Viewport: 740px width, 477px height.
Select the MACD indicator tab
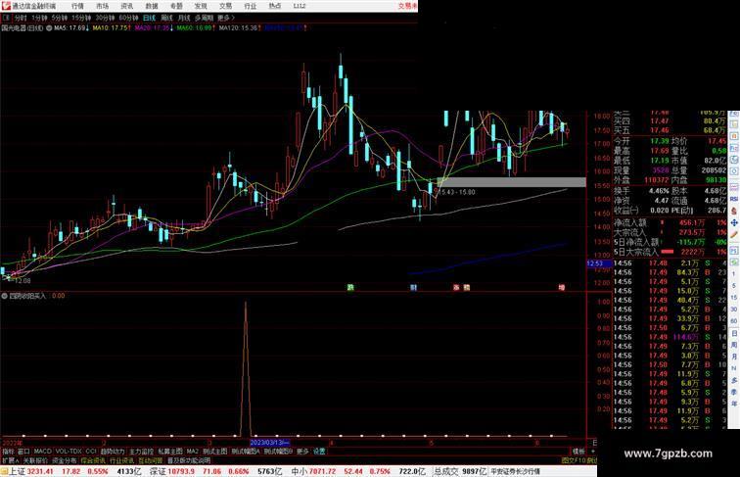click(42, 452)
